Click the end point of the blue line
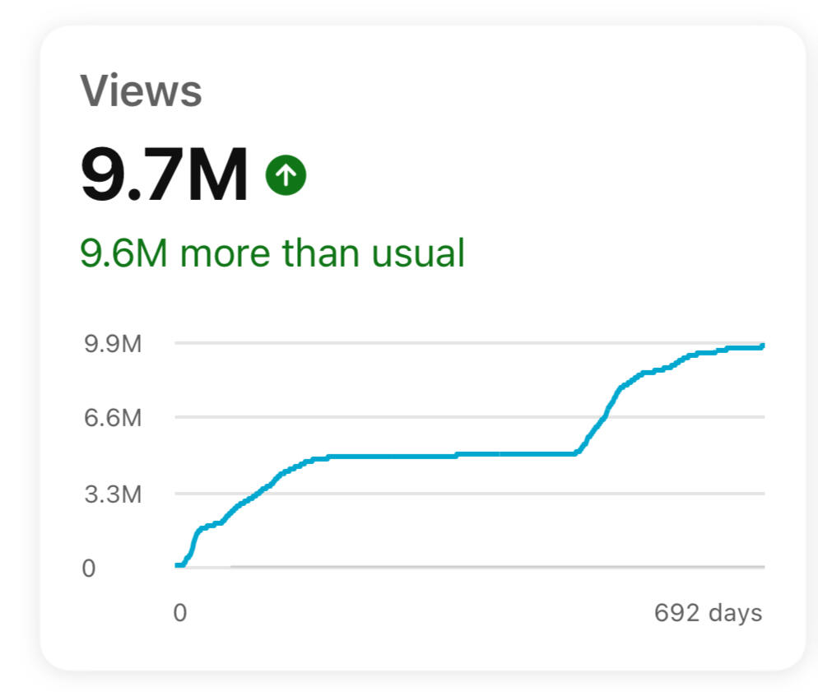The image size is (818, 692). 763,346
